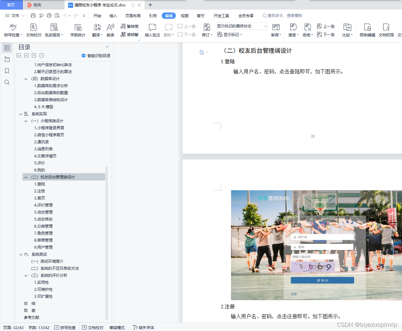The width and height of the screenshot is (402, 331).
Task: Click the 批改服务 correction service tool
Action: (x=54, y=30)
